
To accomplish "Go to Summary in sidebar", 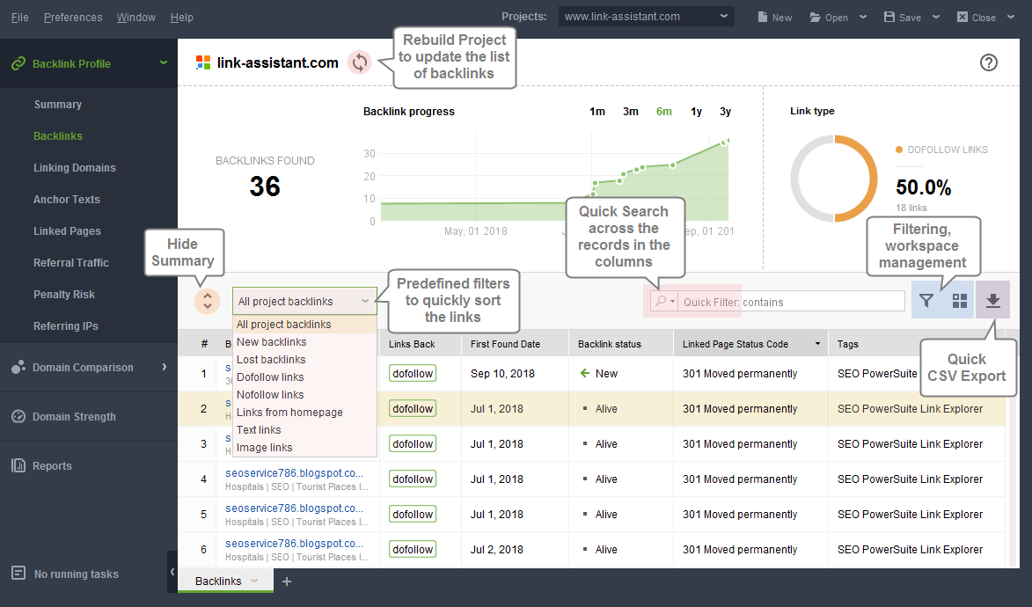I will (58, 104).
